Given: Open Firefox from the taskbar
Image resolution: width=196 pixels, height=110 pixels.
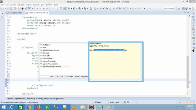Looking at the screenshot, I should [38, 107].
